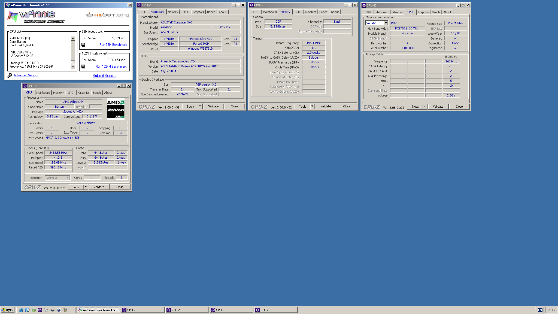Switch to CPU tab in the Mainboard CPU-Z window
This screenshot has height=314, width=558.
coord(143,12)
